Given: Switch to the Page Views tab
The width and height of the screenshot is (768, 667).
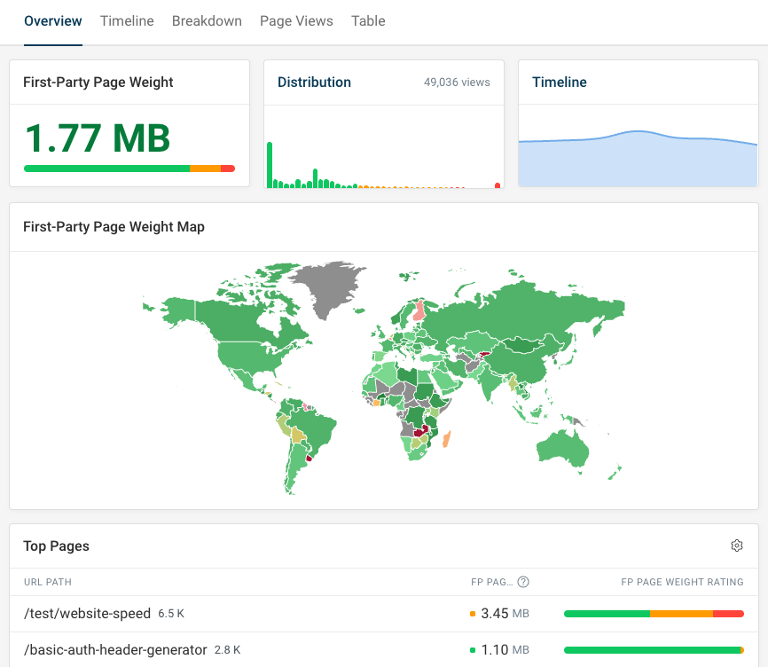Looking at the screenshot, I should (296, 20).
